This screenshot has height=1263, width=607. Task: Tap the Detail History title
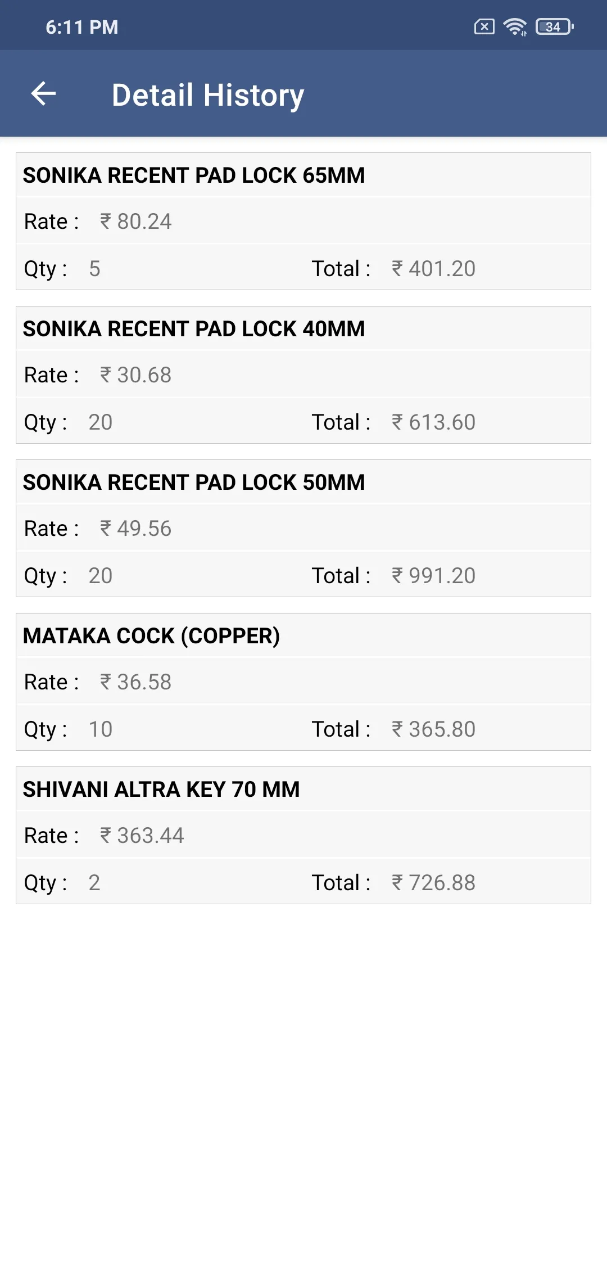click(x=208, y=95)
